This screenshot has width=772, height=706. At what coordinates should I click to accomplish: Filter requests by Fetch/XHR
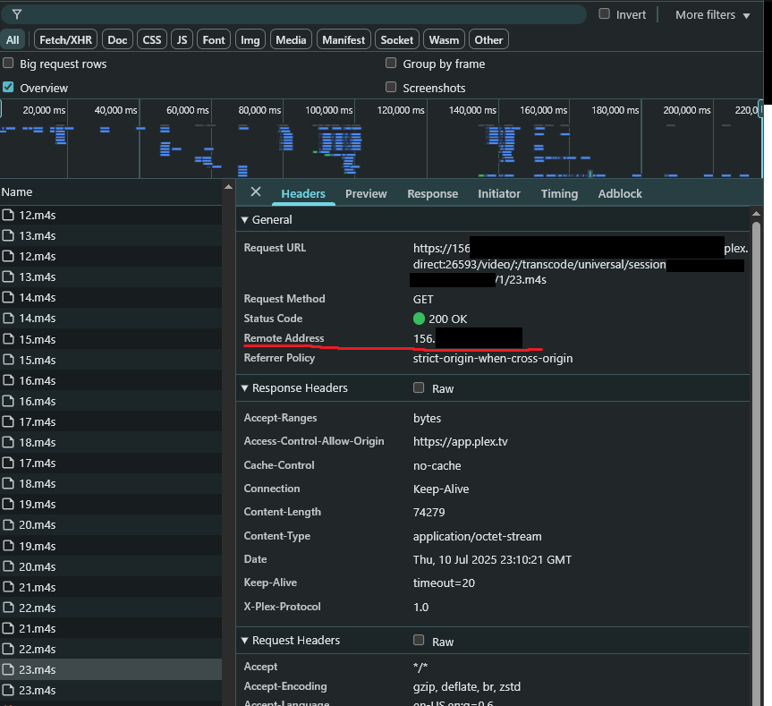pyautogui.click(x=65, y=40)
